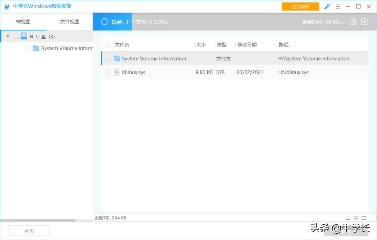Click the key registration icon
377x240 pixels.
coord(327,7)
